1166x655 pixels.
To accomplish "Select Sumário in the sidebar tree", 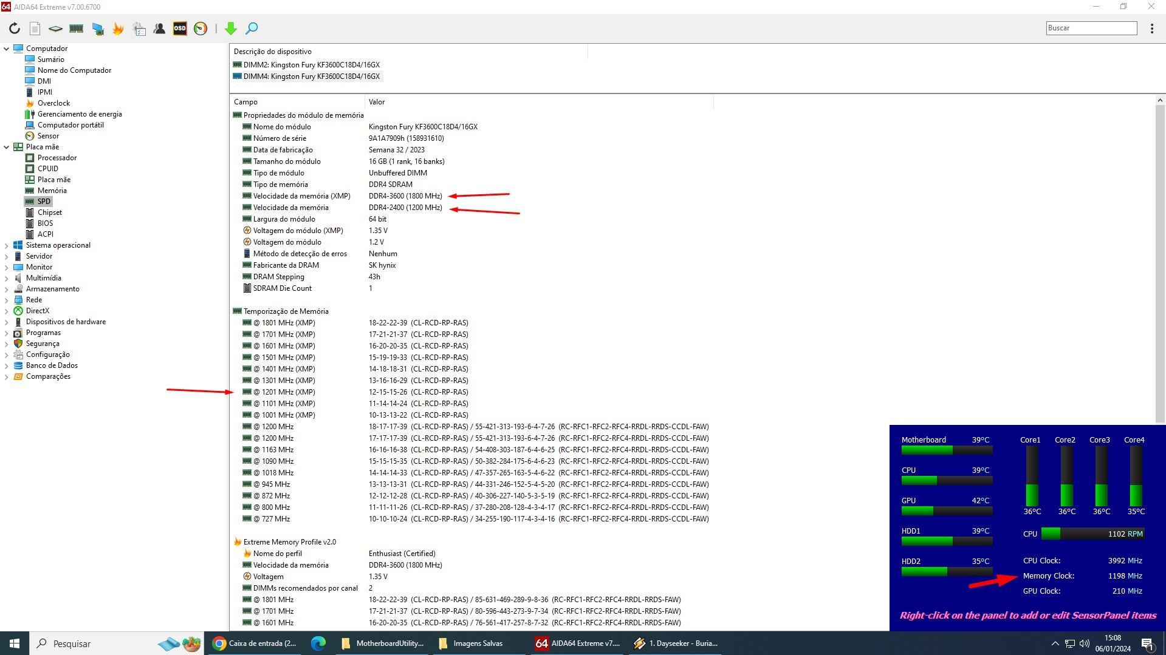I will (x=50, y=59).
